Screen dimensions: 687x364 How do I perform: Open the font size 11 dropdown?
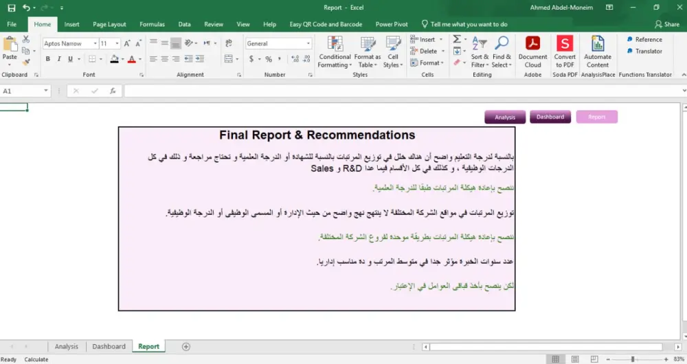(x=117, y=43)
